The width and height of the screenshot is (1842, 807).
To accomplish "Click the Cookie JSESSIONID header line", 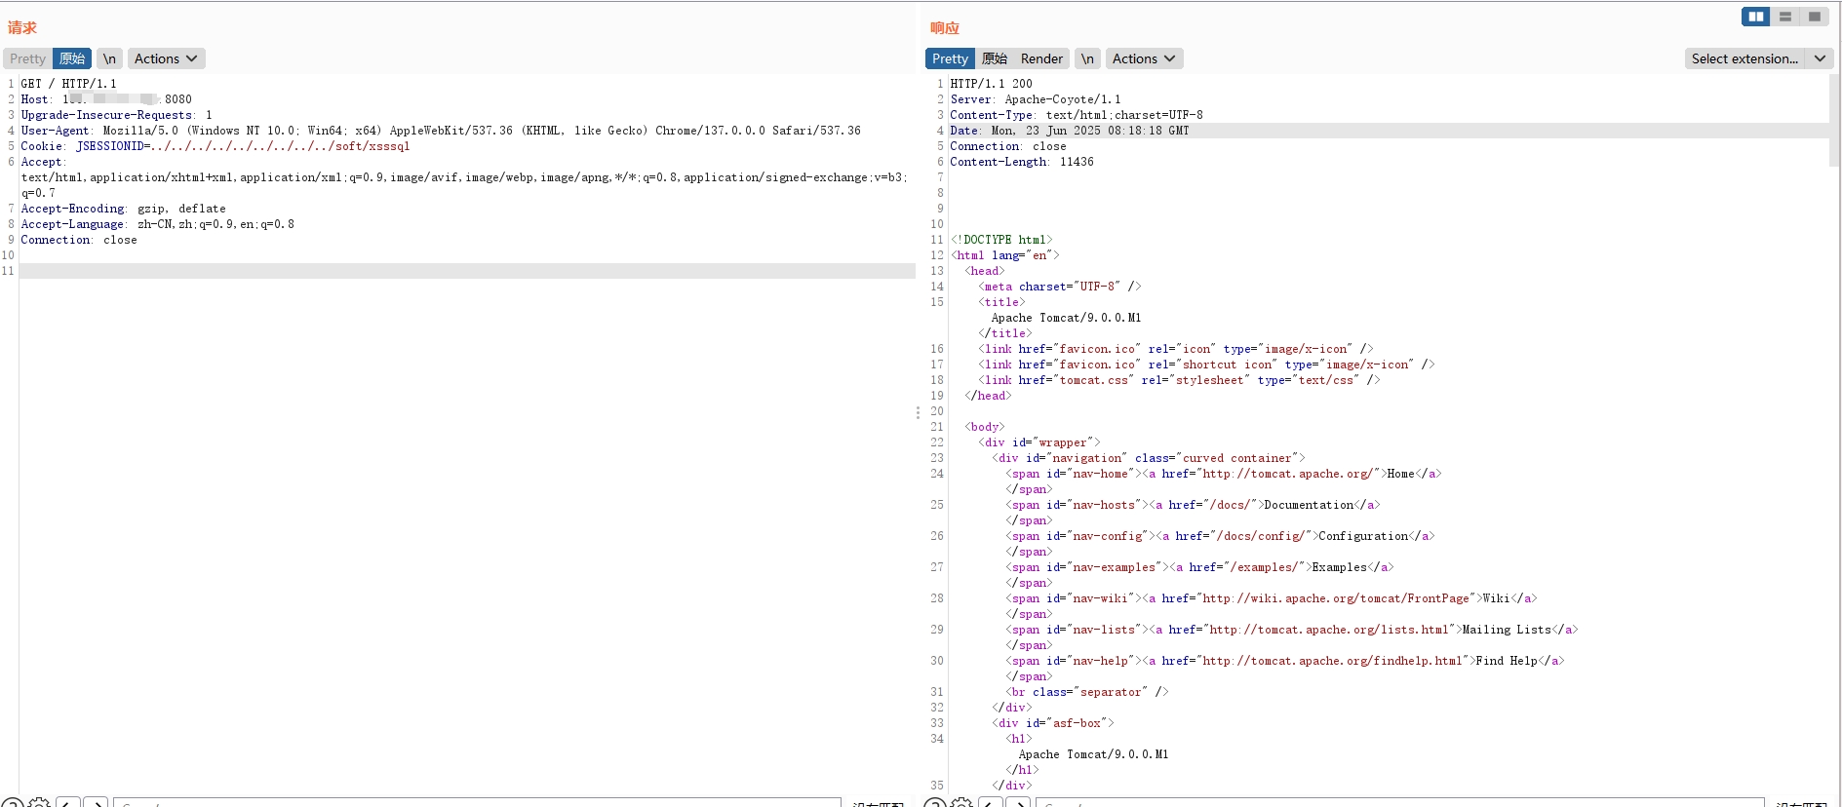I will point(216,146).
